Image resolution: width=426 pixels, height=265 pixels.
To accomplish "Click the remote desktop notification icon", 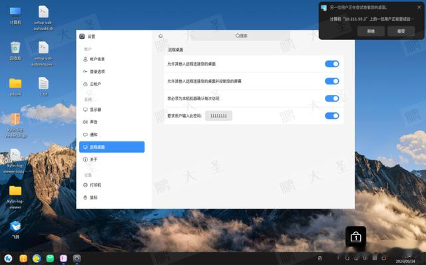I will (324, 8).
